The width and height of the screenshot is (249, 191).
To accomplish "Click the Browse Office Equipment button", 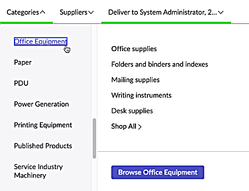I will 158,172.
